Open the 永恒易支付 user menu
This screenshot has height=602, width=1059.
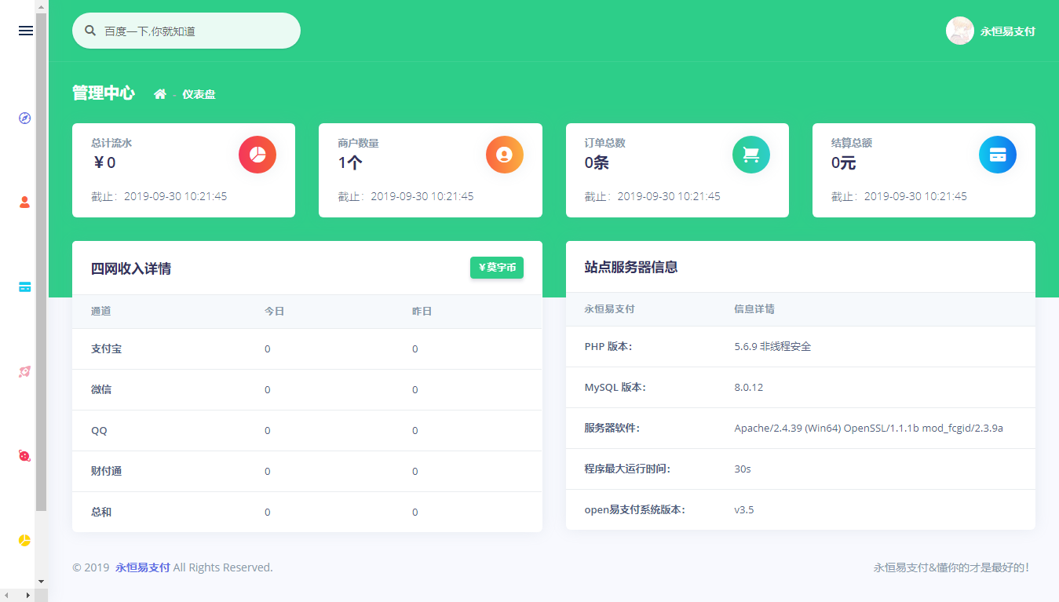[x=1007, y=31]
